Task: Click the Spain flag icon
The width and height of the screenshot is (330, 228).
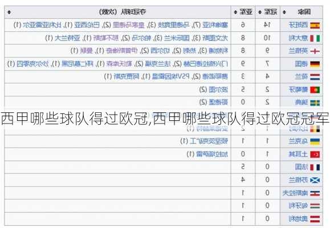Action: 315,25
